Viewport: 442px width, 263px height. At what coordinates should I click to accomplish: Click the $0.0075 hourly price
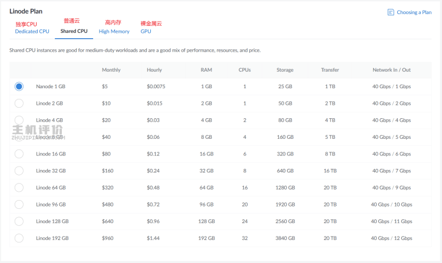(156, 86)
